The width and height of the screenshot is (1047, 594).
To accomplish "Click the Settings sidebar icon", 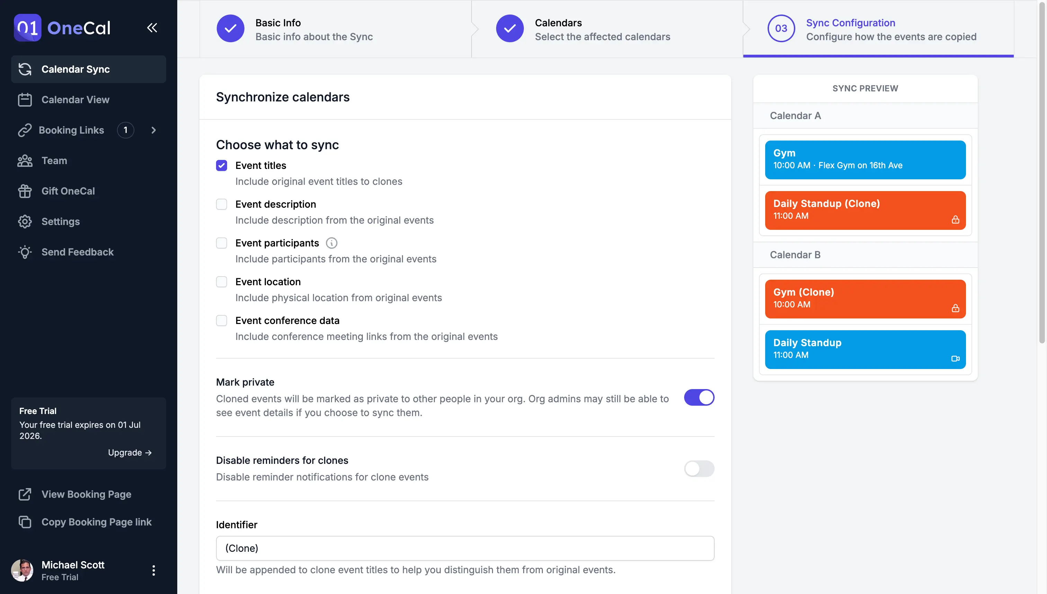I will point(25,221).
